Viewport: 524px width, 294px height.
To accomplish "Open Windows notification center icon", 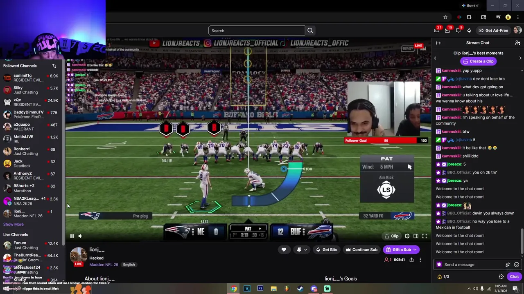I will tap(515, 289).
